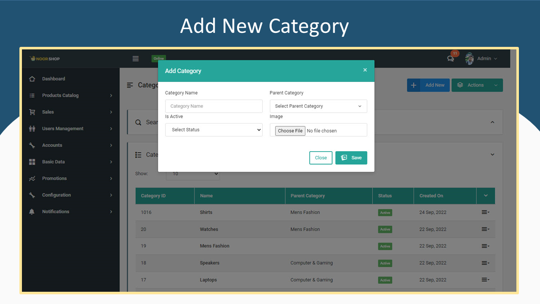Open the Select Parent Category dropdown

(x=318, y=106)
